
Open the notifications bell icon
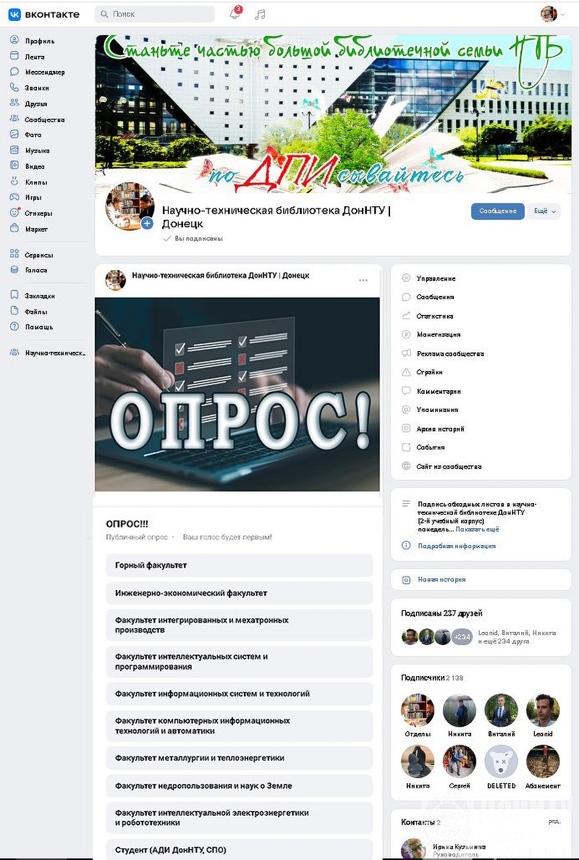(x=234, y=14)
